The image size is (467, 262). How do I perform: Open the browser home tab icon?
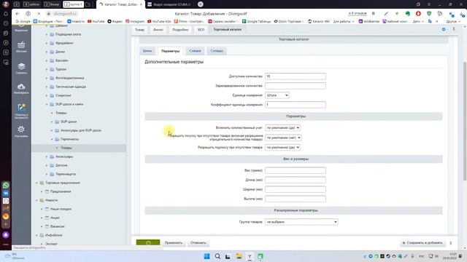pos(16,4)
